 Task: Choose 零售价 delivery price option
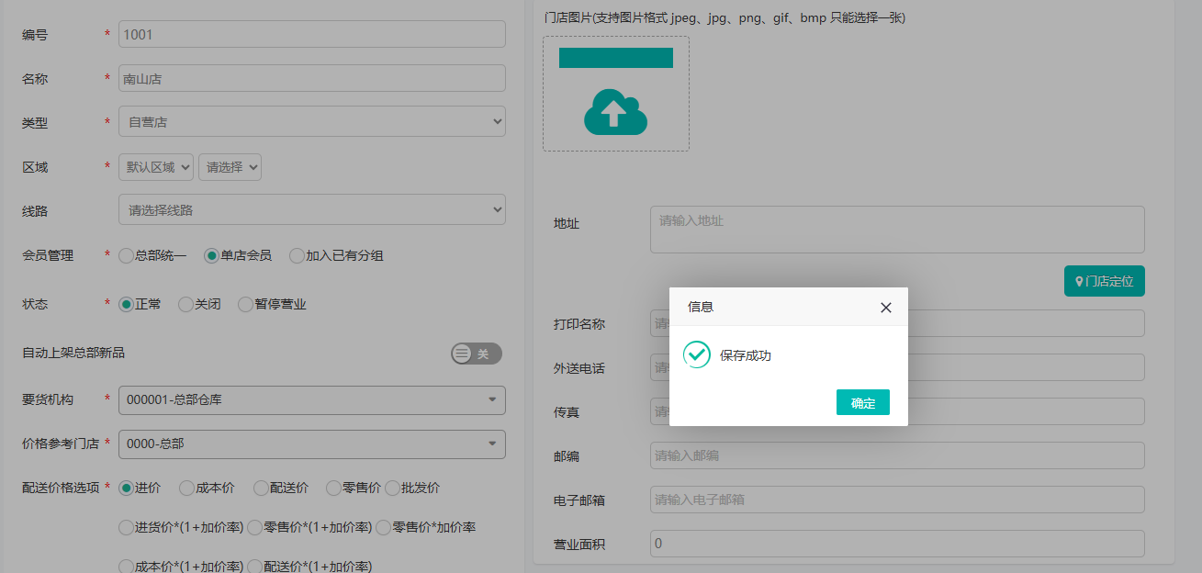[x=334, y=488]
